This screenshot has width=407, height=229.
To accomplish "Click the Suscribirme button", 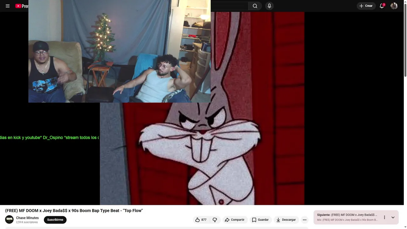I will pyautogui.click(x=55, y=220).
